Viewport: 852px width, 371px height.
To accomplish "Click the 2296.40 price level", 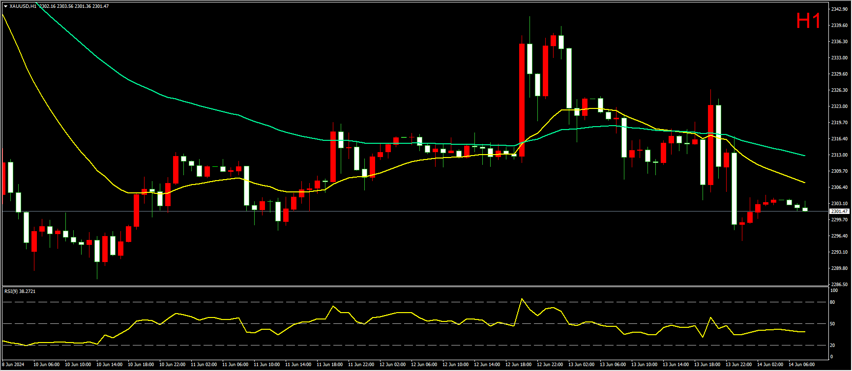I will [839, 236].
